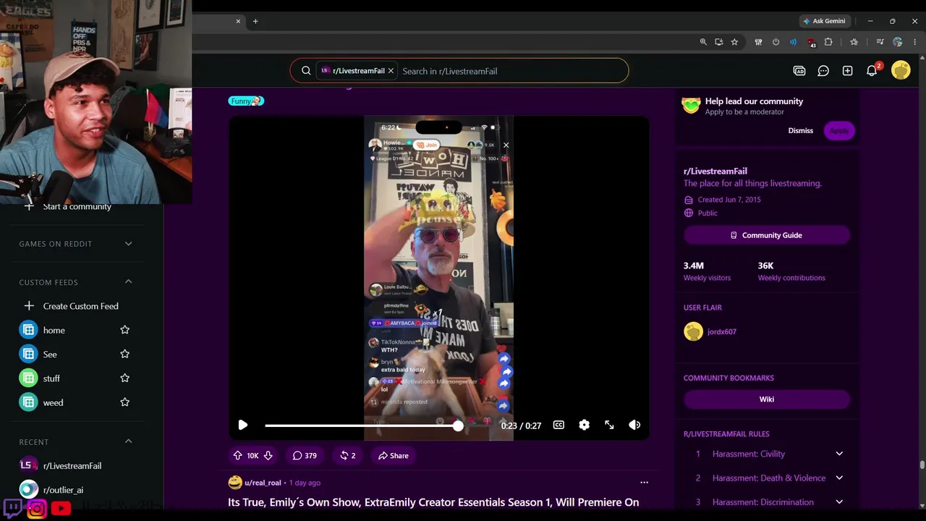Screen dimensions: 926x521
Task: Open the browser zoom magnifier icon
Action: (703, 42)
